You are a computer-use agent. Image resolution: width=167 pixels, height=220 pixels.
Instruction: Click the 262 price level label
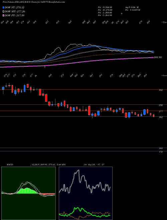[161, 117]
